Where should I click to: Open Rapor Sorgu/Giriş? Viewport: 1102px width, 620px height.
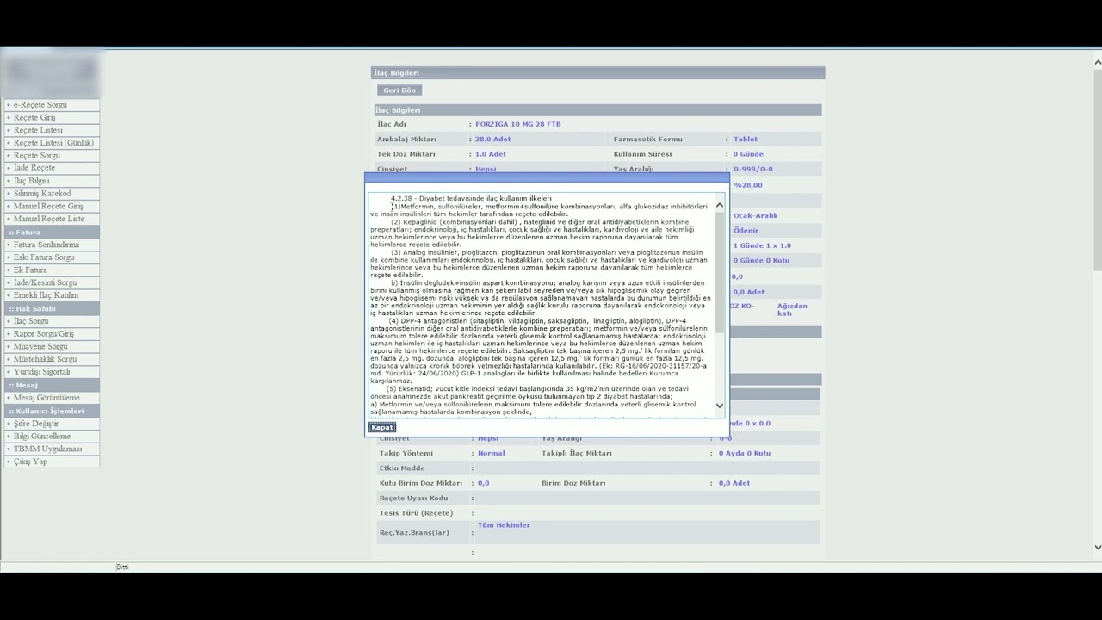tap(44, 334)
